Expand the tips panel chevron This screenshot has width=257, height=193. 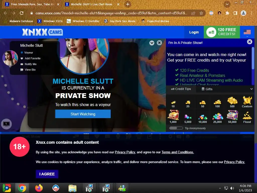tap(251, 89)
